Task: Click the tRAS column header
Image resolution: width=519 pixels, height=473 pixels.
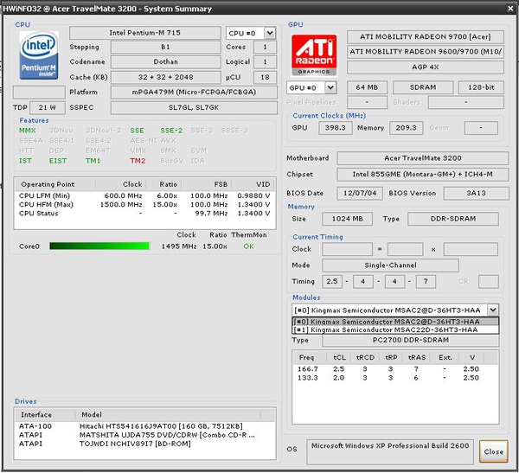Action: click(x=417, y=357)
